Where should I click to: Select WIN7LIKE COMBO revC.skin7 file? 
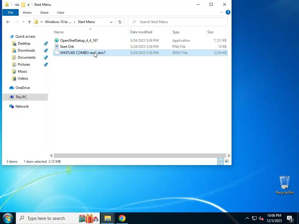click(x=140, y=53)
